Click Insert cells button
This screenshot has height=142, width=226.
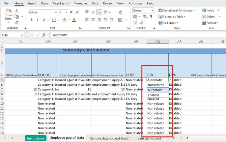click(208, 10)
